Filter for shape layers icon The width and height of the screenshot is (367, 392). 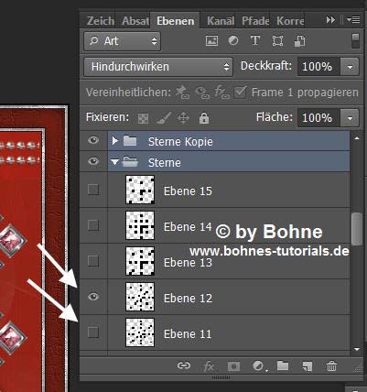click(277, 41)
